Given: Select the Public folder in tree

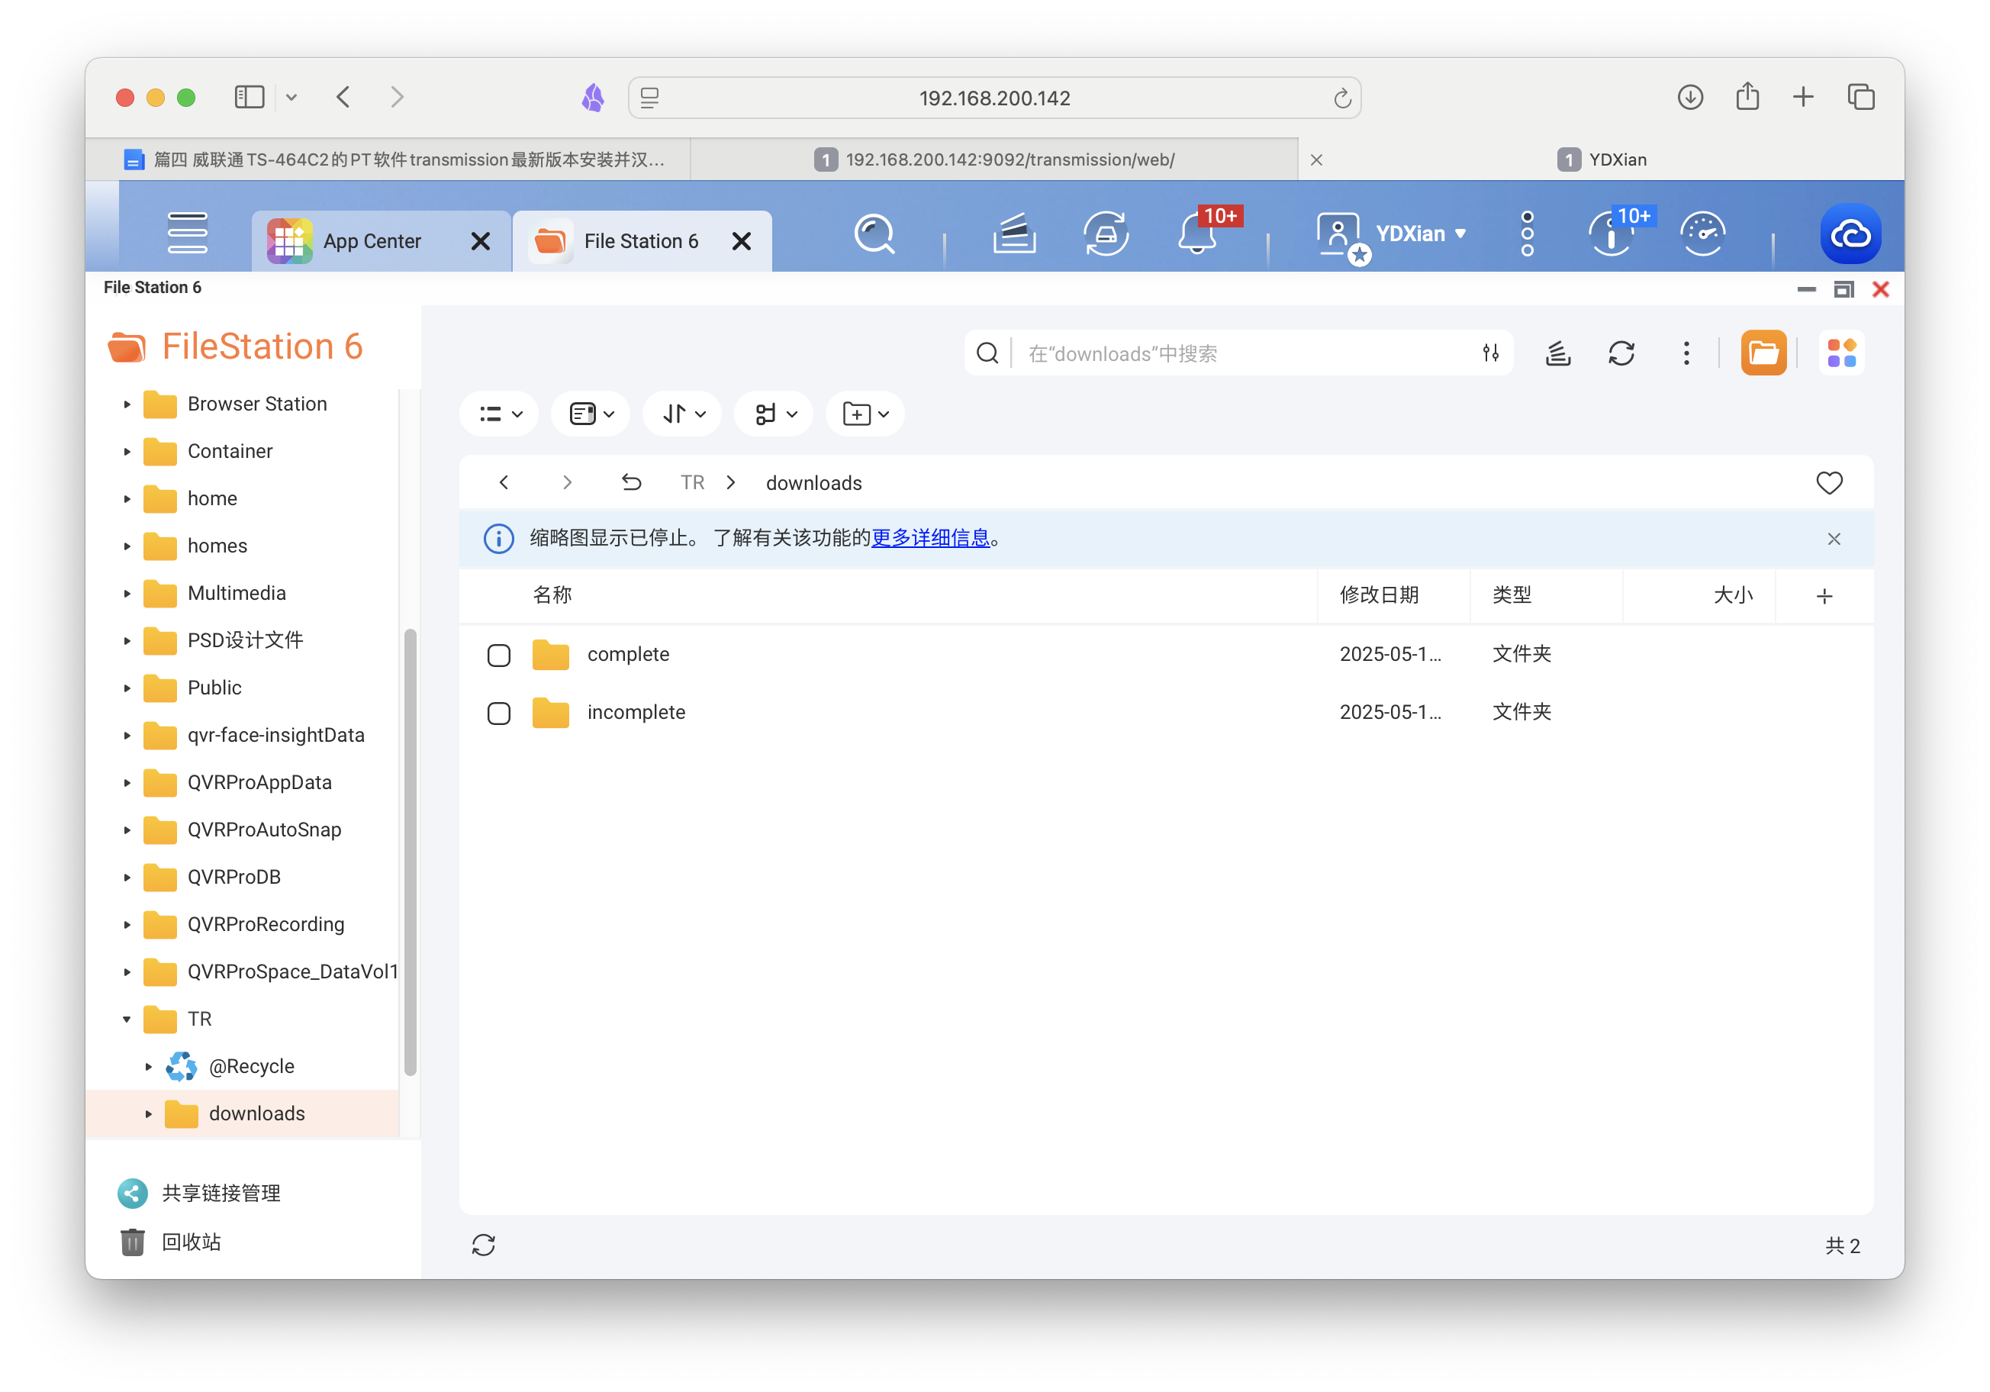Looking at the screenshot, I should pos(214,688).
